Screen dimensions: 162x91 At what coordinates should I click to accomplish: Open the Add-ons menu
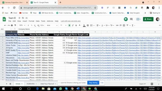point(50,21)
